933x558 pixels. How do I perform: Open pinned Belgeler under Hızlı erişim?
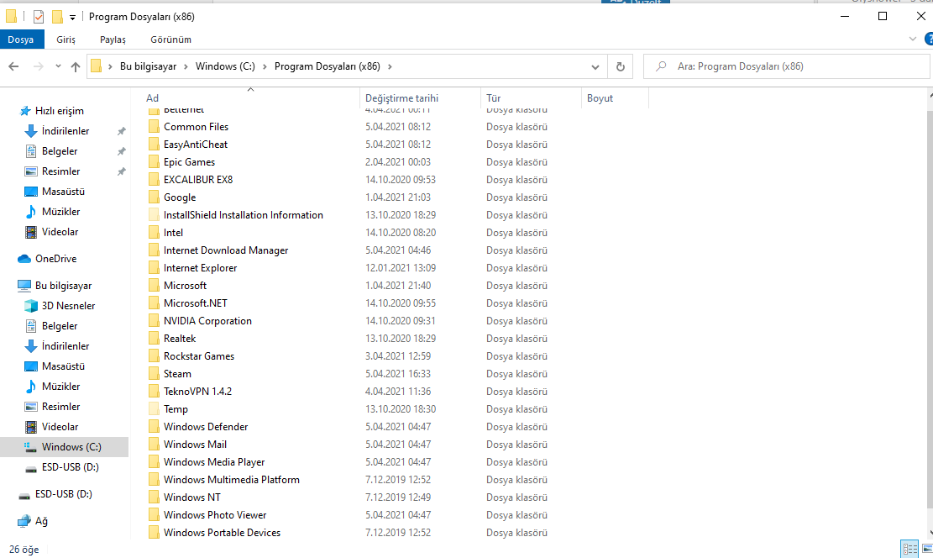click(x=59, y=151)
